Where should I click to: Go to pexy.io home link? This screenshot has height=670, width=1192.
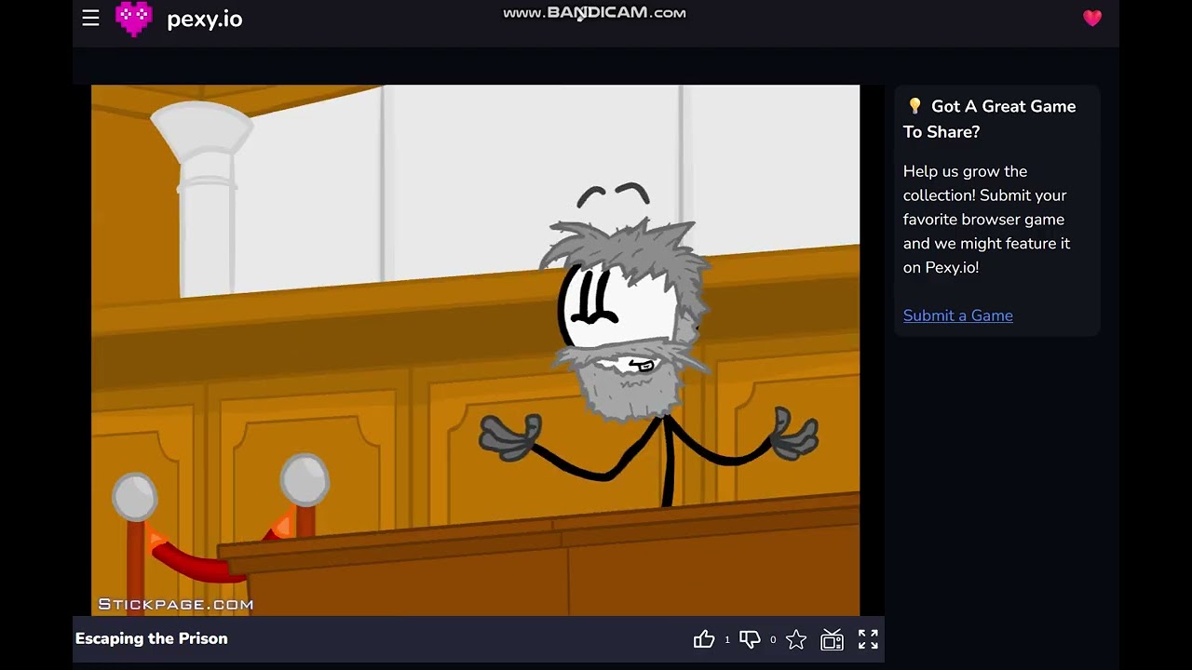pyautogui.click(x=205, y=20)
